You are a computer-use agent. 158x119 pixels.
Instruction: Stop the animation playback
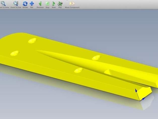[47, 4]
